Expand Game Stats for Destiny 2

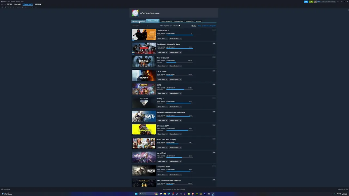[x=163, y=107]
